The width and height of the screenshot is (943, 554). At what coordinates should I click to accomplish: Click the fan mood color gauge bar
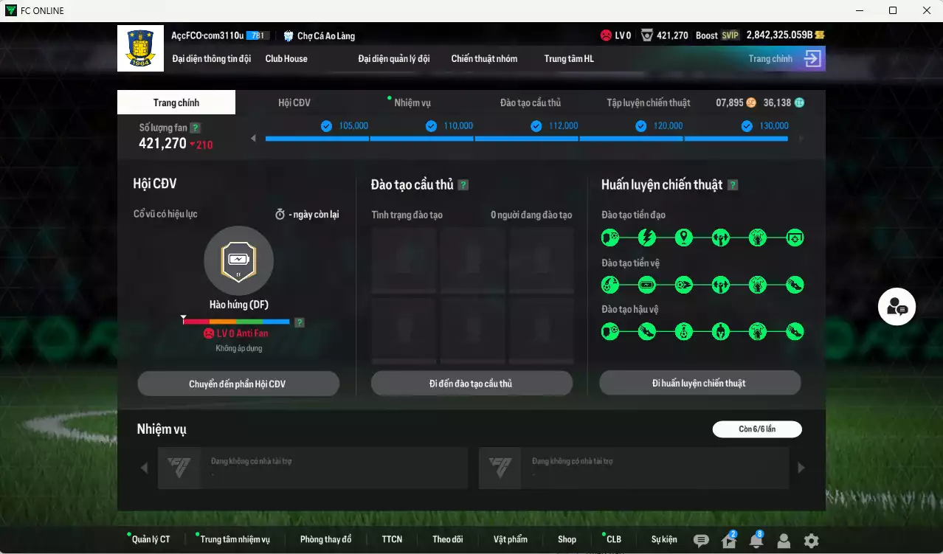tap(236, 322)
